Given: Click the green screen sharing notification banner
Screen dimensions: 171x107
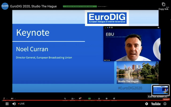Looking at the screenshot, I should click(x=80, y=6).
